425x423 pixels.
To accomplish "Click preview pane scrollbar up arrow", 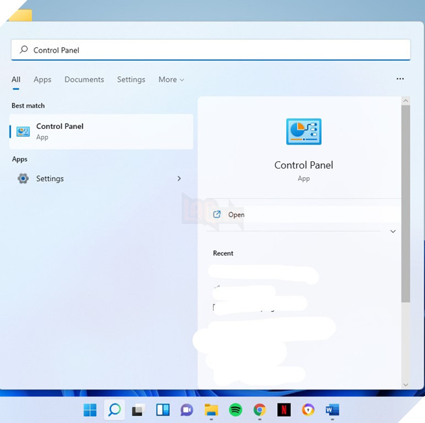I will pos(405,101).
